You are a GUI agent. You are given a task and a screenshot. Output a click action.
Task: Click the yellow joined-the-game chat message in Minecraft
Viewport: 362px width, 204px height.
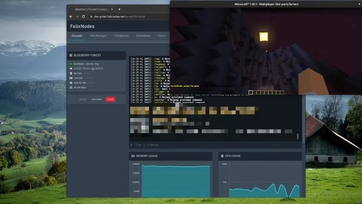(x=184, y=86)
